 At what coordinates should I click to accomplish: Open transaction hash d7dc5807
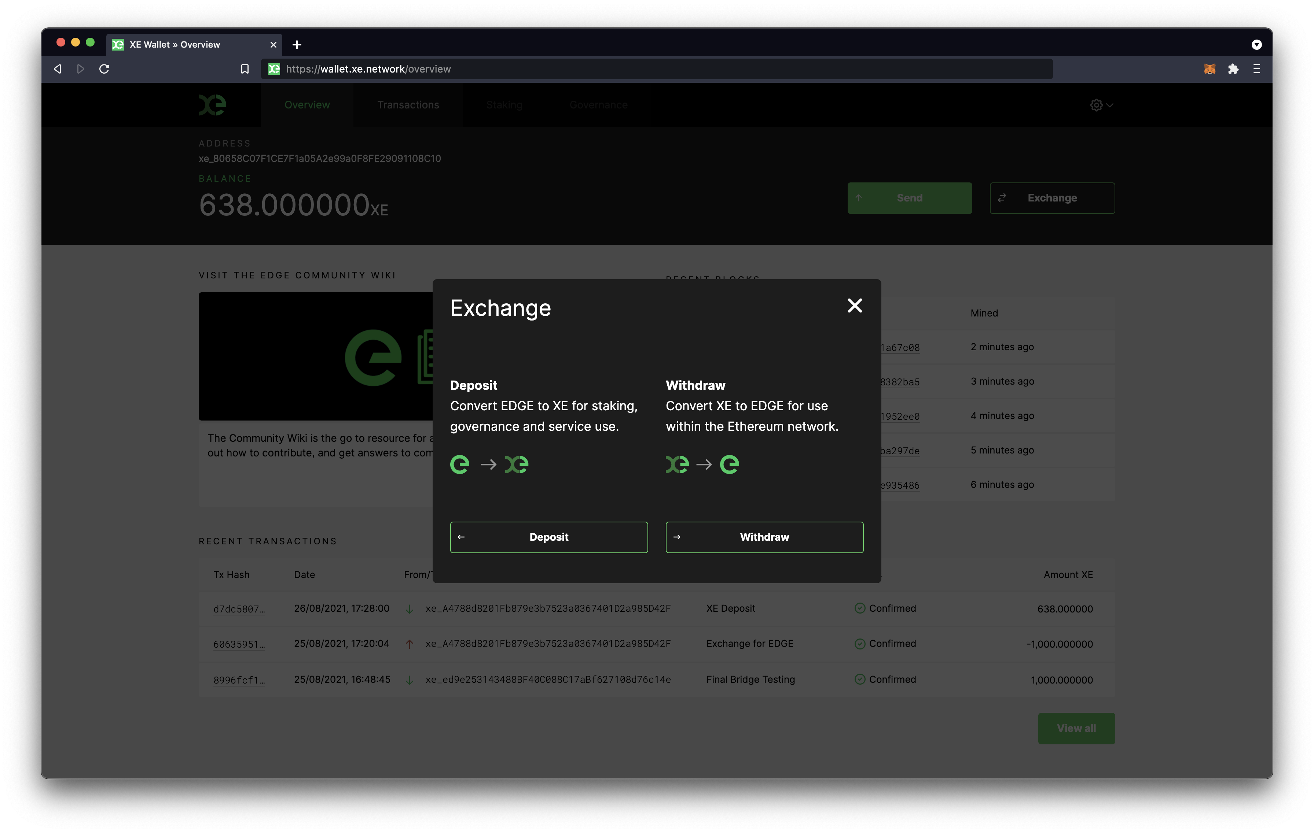239,609
